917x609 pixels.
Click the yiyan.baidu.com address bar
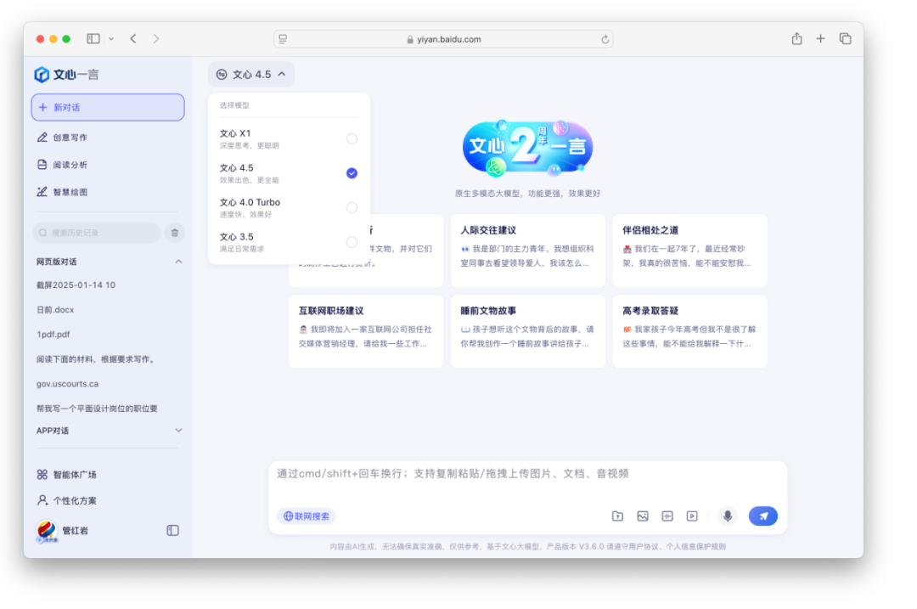tap(443, 39)
